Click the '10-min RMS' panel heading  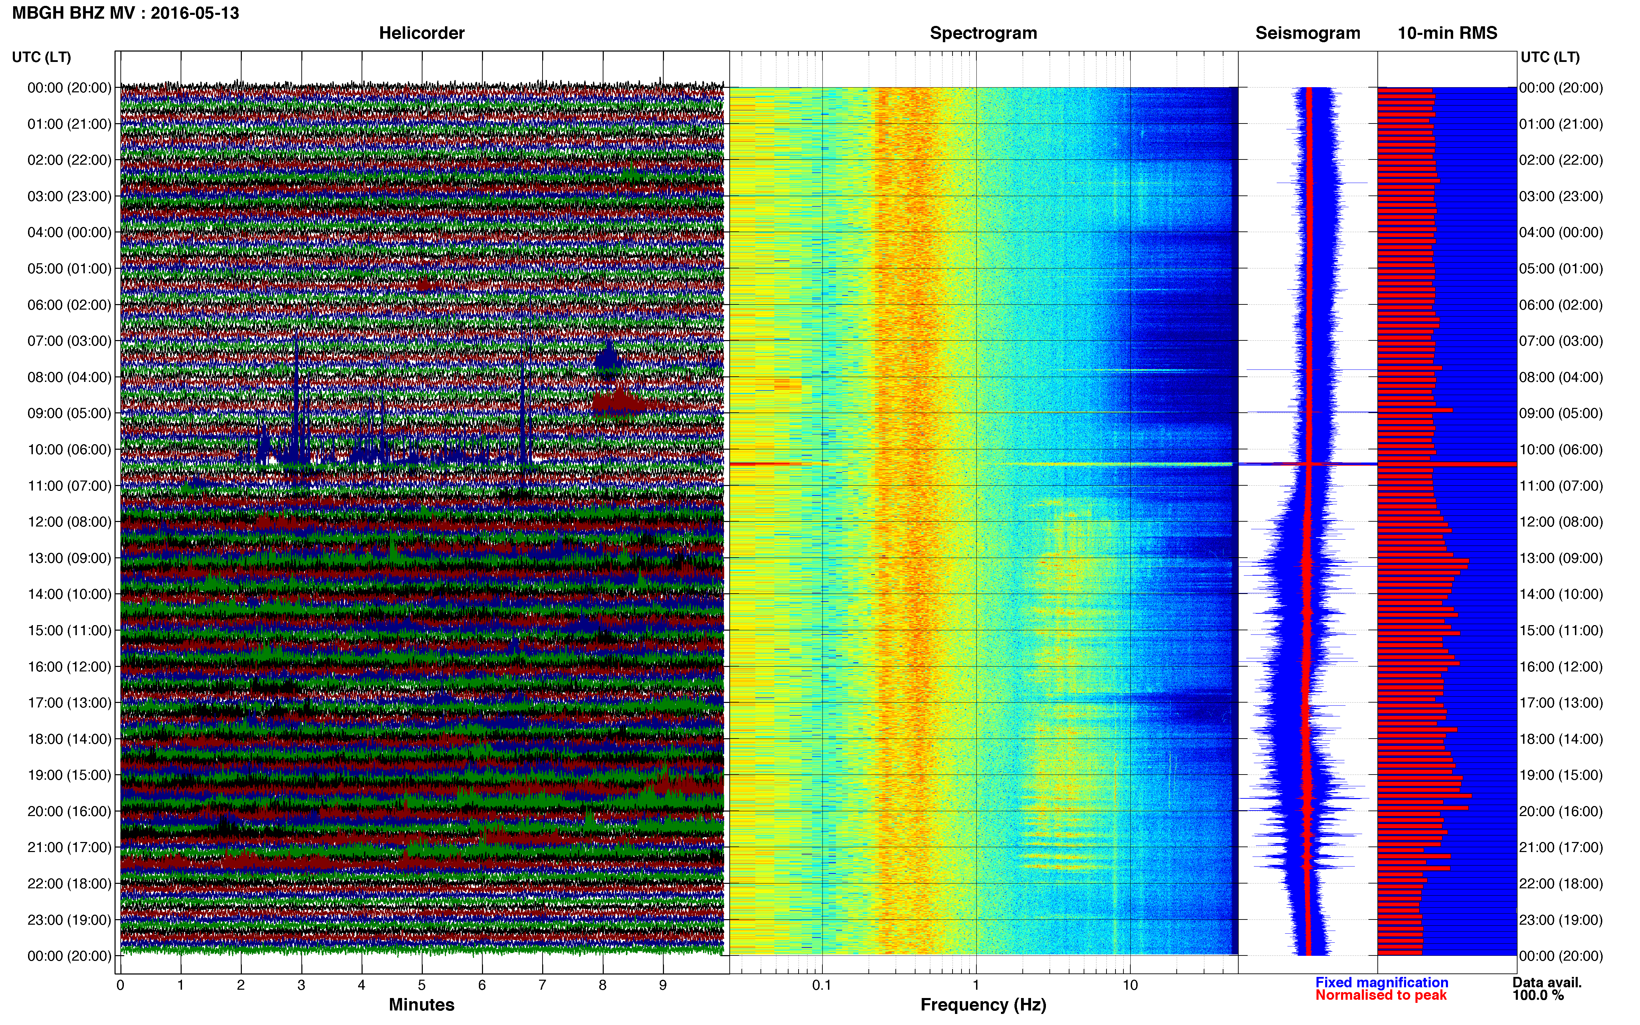1448,33
